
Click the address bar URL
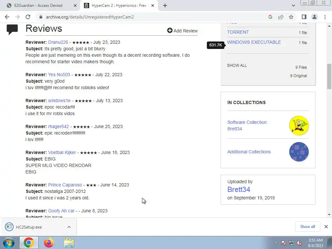pyautogui.click(x=90, y=17)
